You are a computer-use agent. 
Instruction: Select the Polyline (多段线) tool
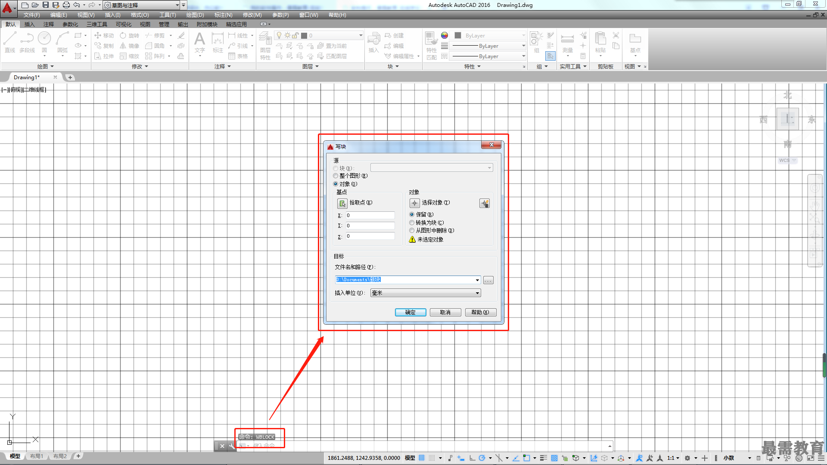coord(27,42)
